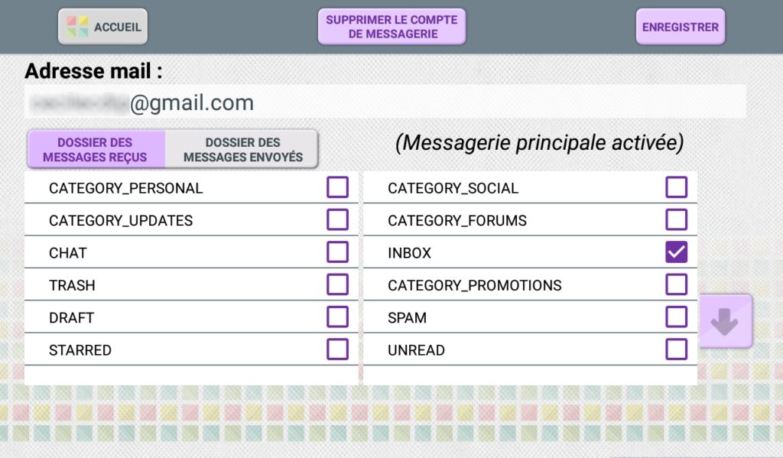Enable the CATEGORY_FORUMS checkbox

coord(676,219)
